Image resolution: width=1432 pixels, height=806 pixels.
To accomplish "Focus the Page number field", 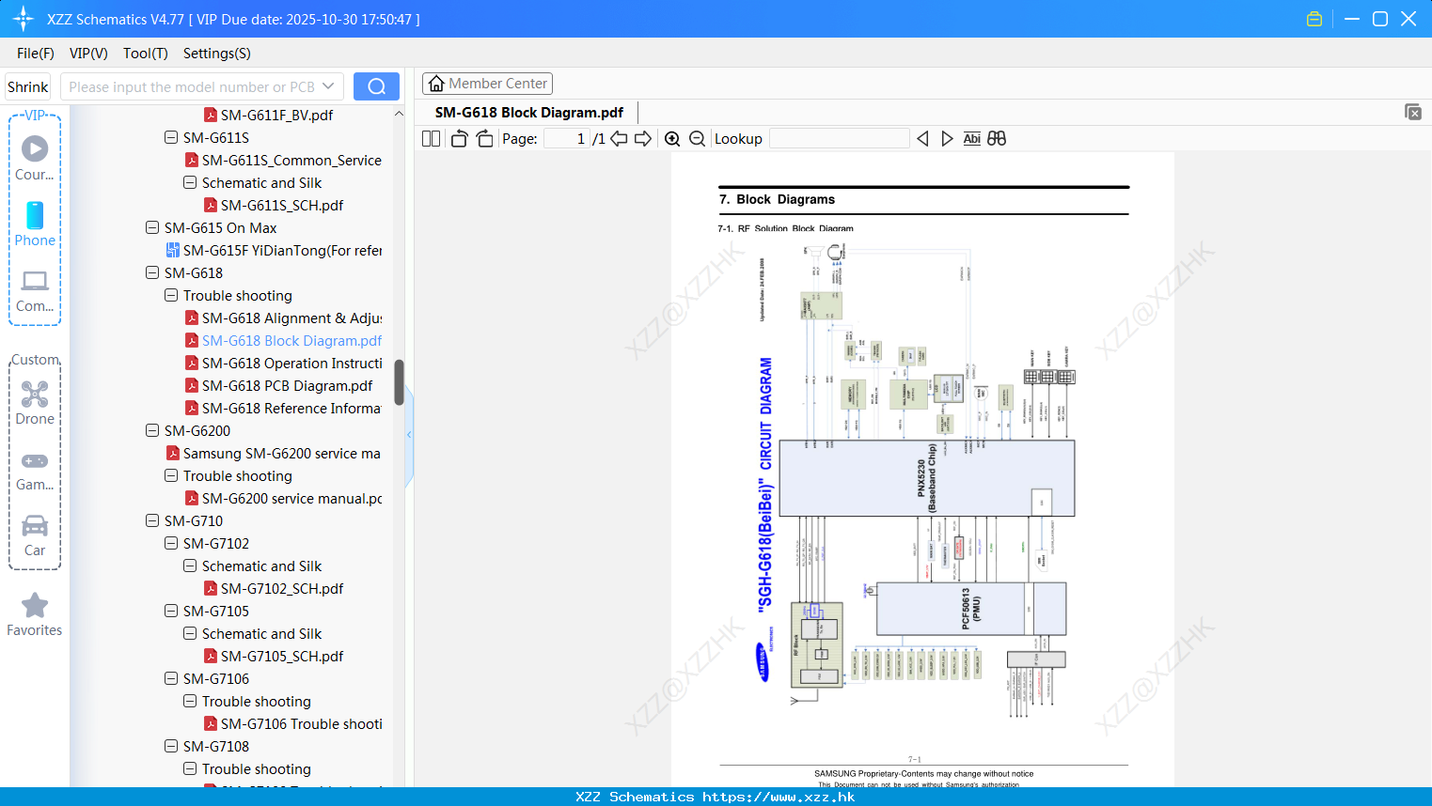I will [567, 138].
